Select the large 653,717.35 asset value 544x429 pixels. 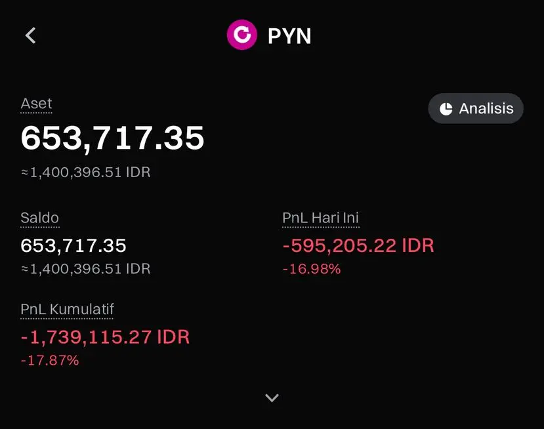[112, 138]
